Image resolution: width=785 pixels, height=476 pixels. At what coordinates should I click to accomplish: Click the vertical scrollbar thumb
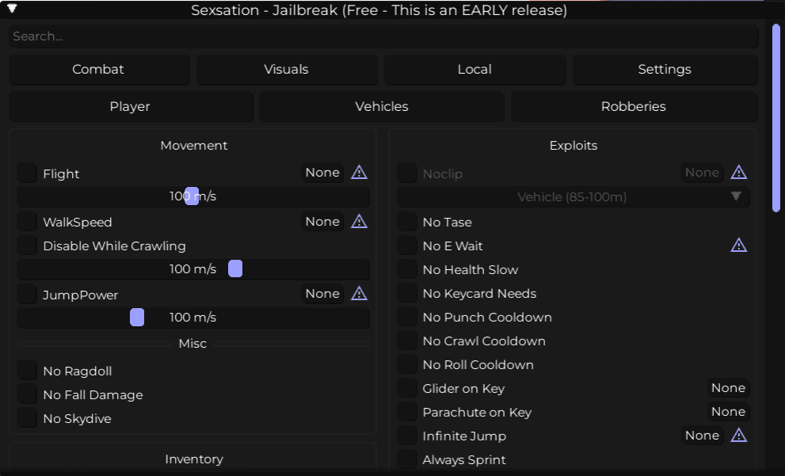pyautogui.click(x=776, y=118)
